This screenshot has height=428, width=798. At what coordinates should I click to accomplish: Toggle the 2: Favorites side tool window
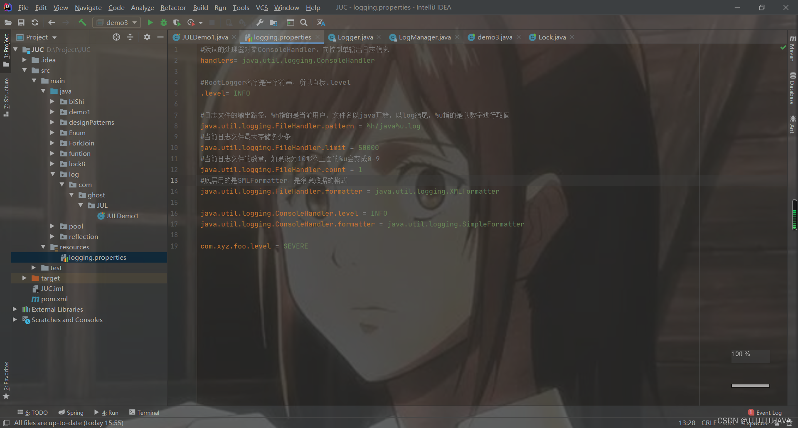click(6, 380)
